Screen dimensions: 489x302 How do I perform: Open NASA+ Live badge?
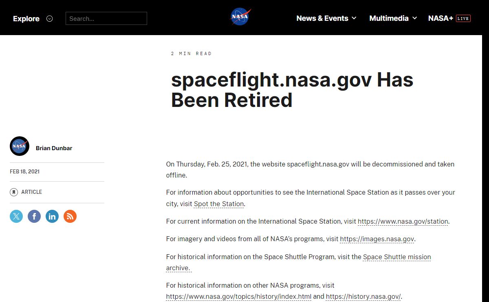pos(463,18)
